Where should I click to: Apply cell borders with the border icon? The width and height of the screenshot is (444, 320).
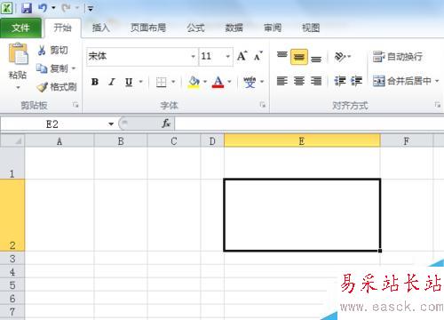[161, 82]
